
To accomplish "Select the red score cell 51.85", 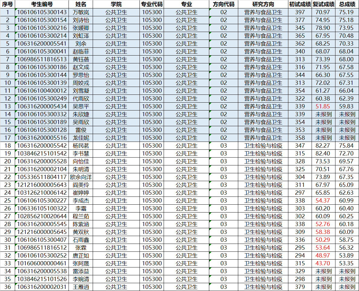I will click(323, 106).
